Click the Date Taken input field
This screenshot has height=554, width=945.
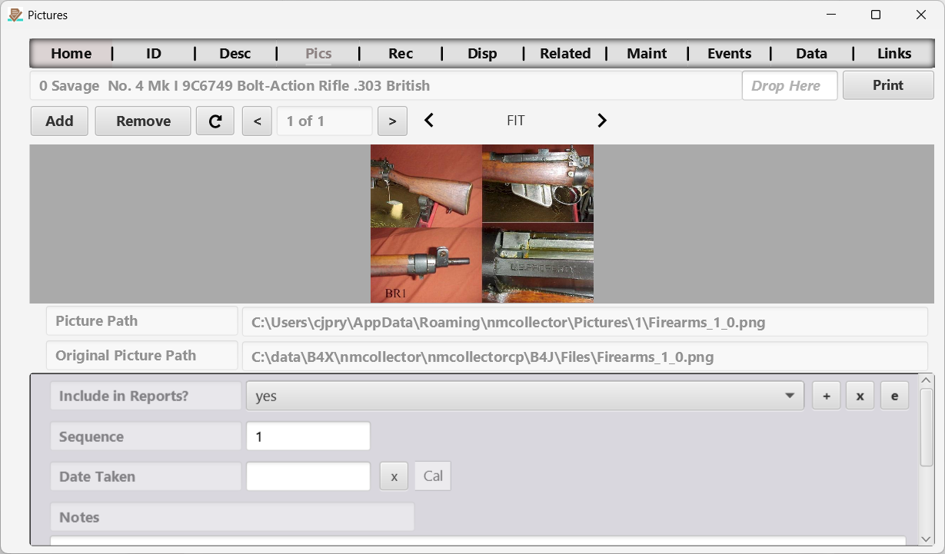[x=308, y=476]
